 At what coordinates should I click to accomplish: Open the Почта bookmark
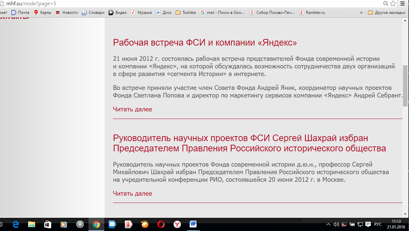(x=20, y=13)
